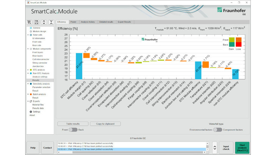
Task: Open the Export Results tab
Action: pyautogui.click(x=124, y=22)
